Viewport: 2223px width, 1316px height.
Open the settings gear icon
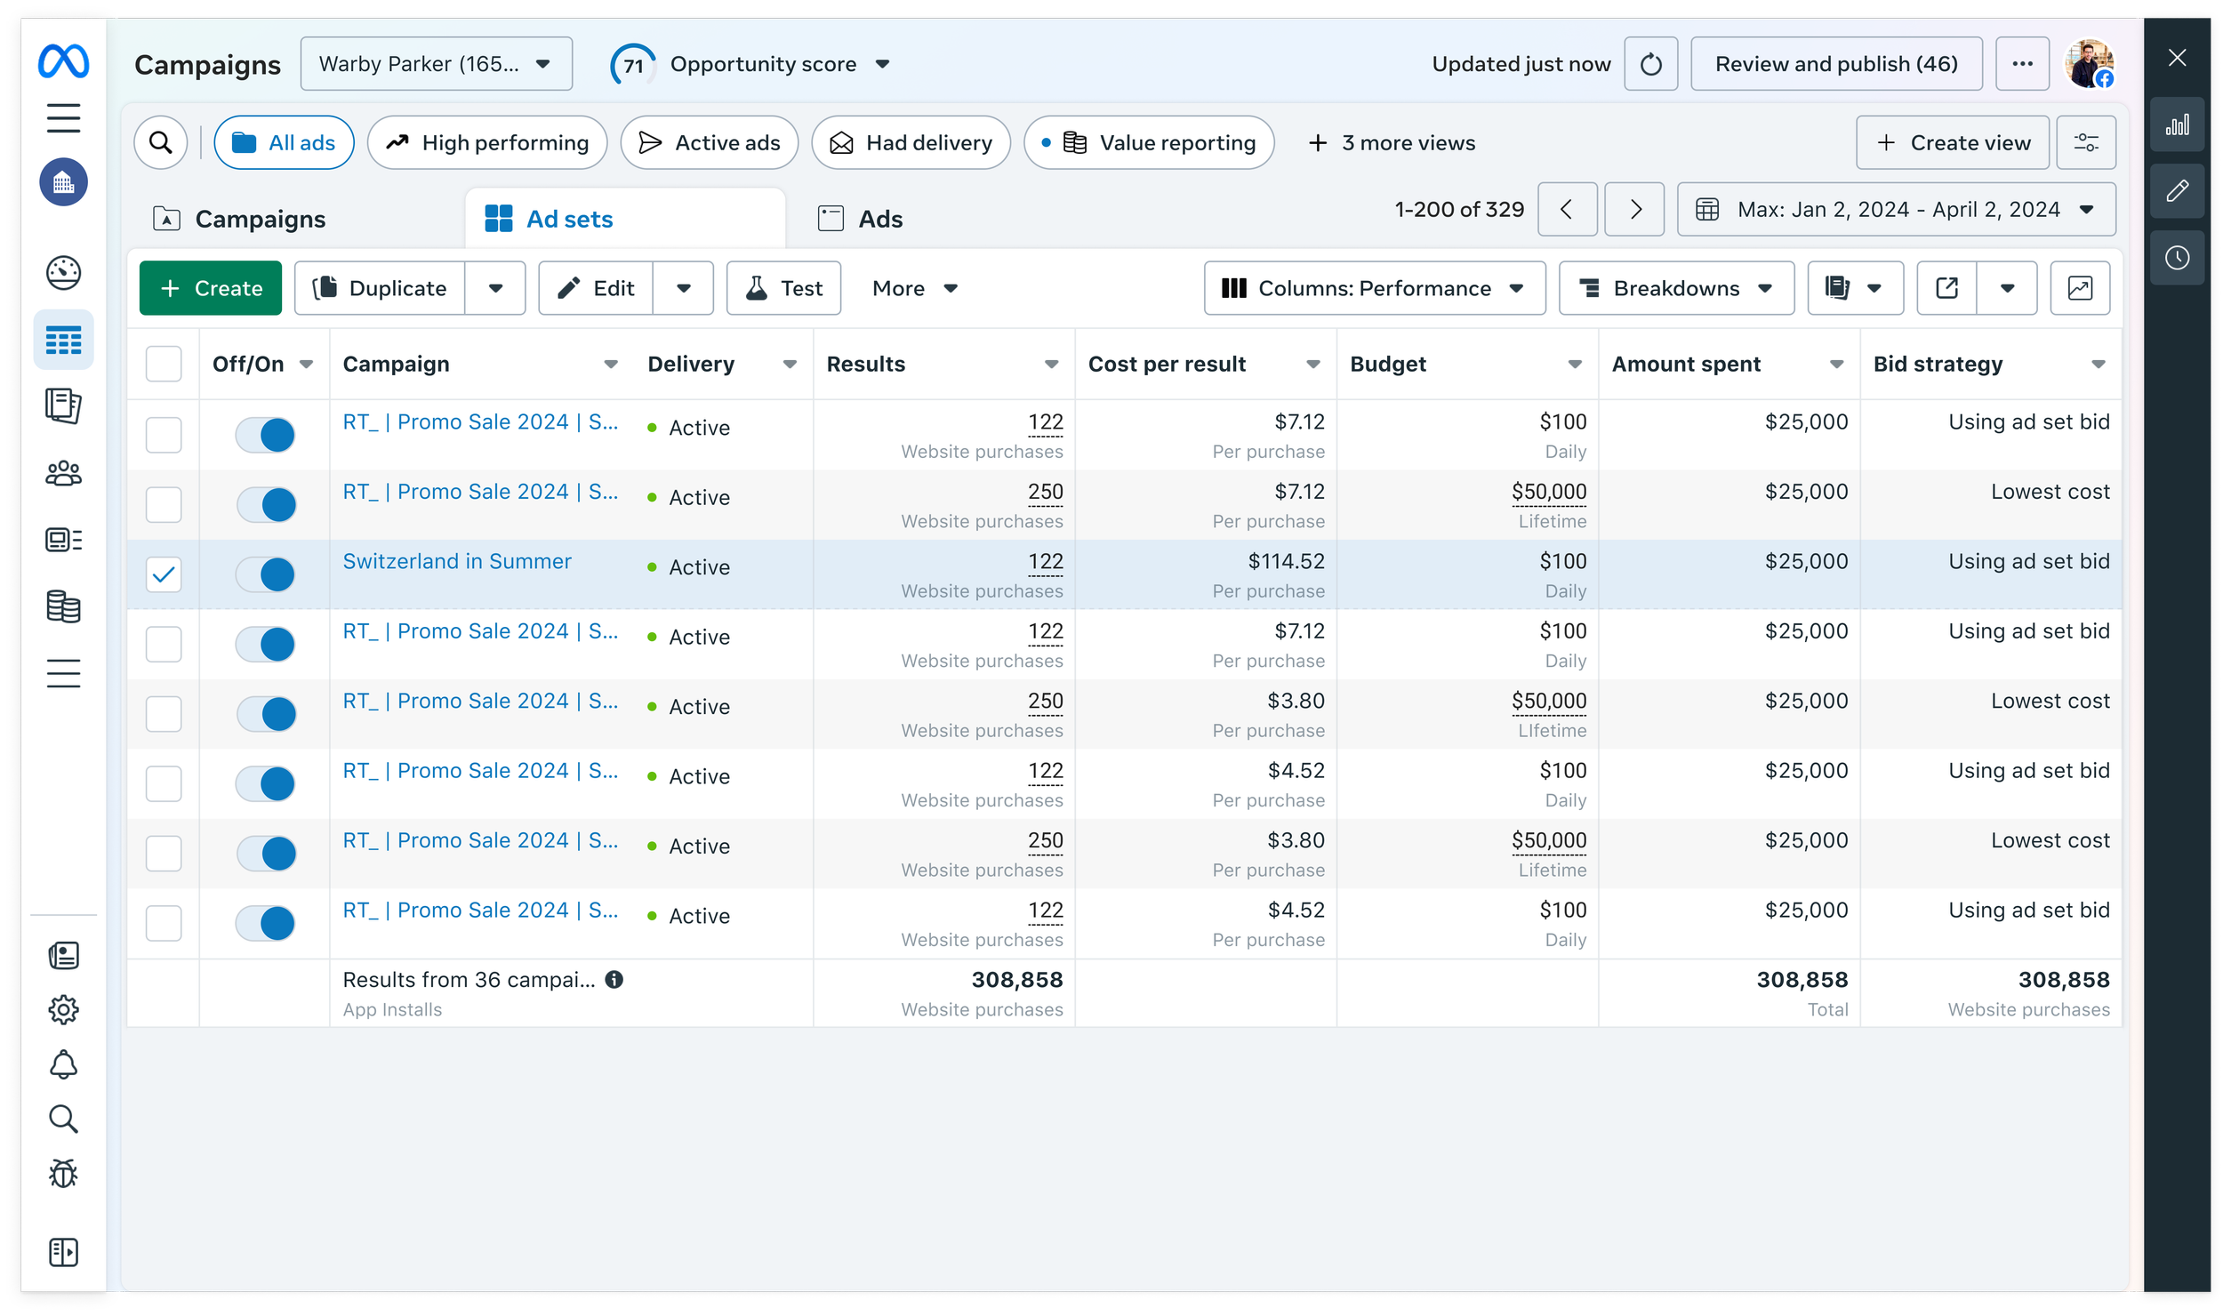[63, 1010]
